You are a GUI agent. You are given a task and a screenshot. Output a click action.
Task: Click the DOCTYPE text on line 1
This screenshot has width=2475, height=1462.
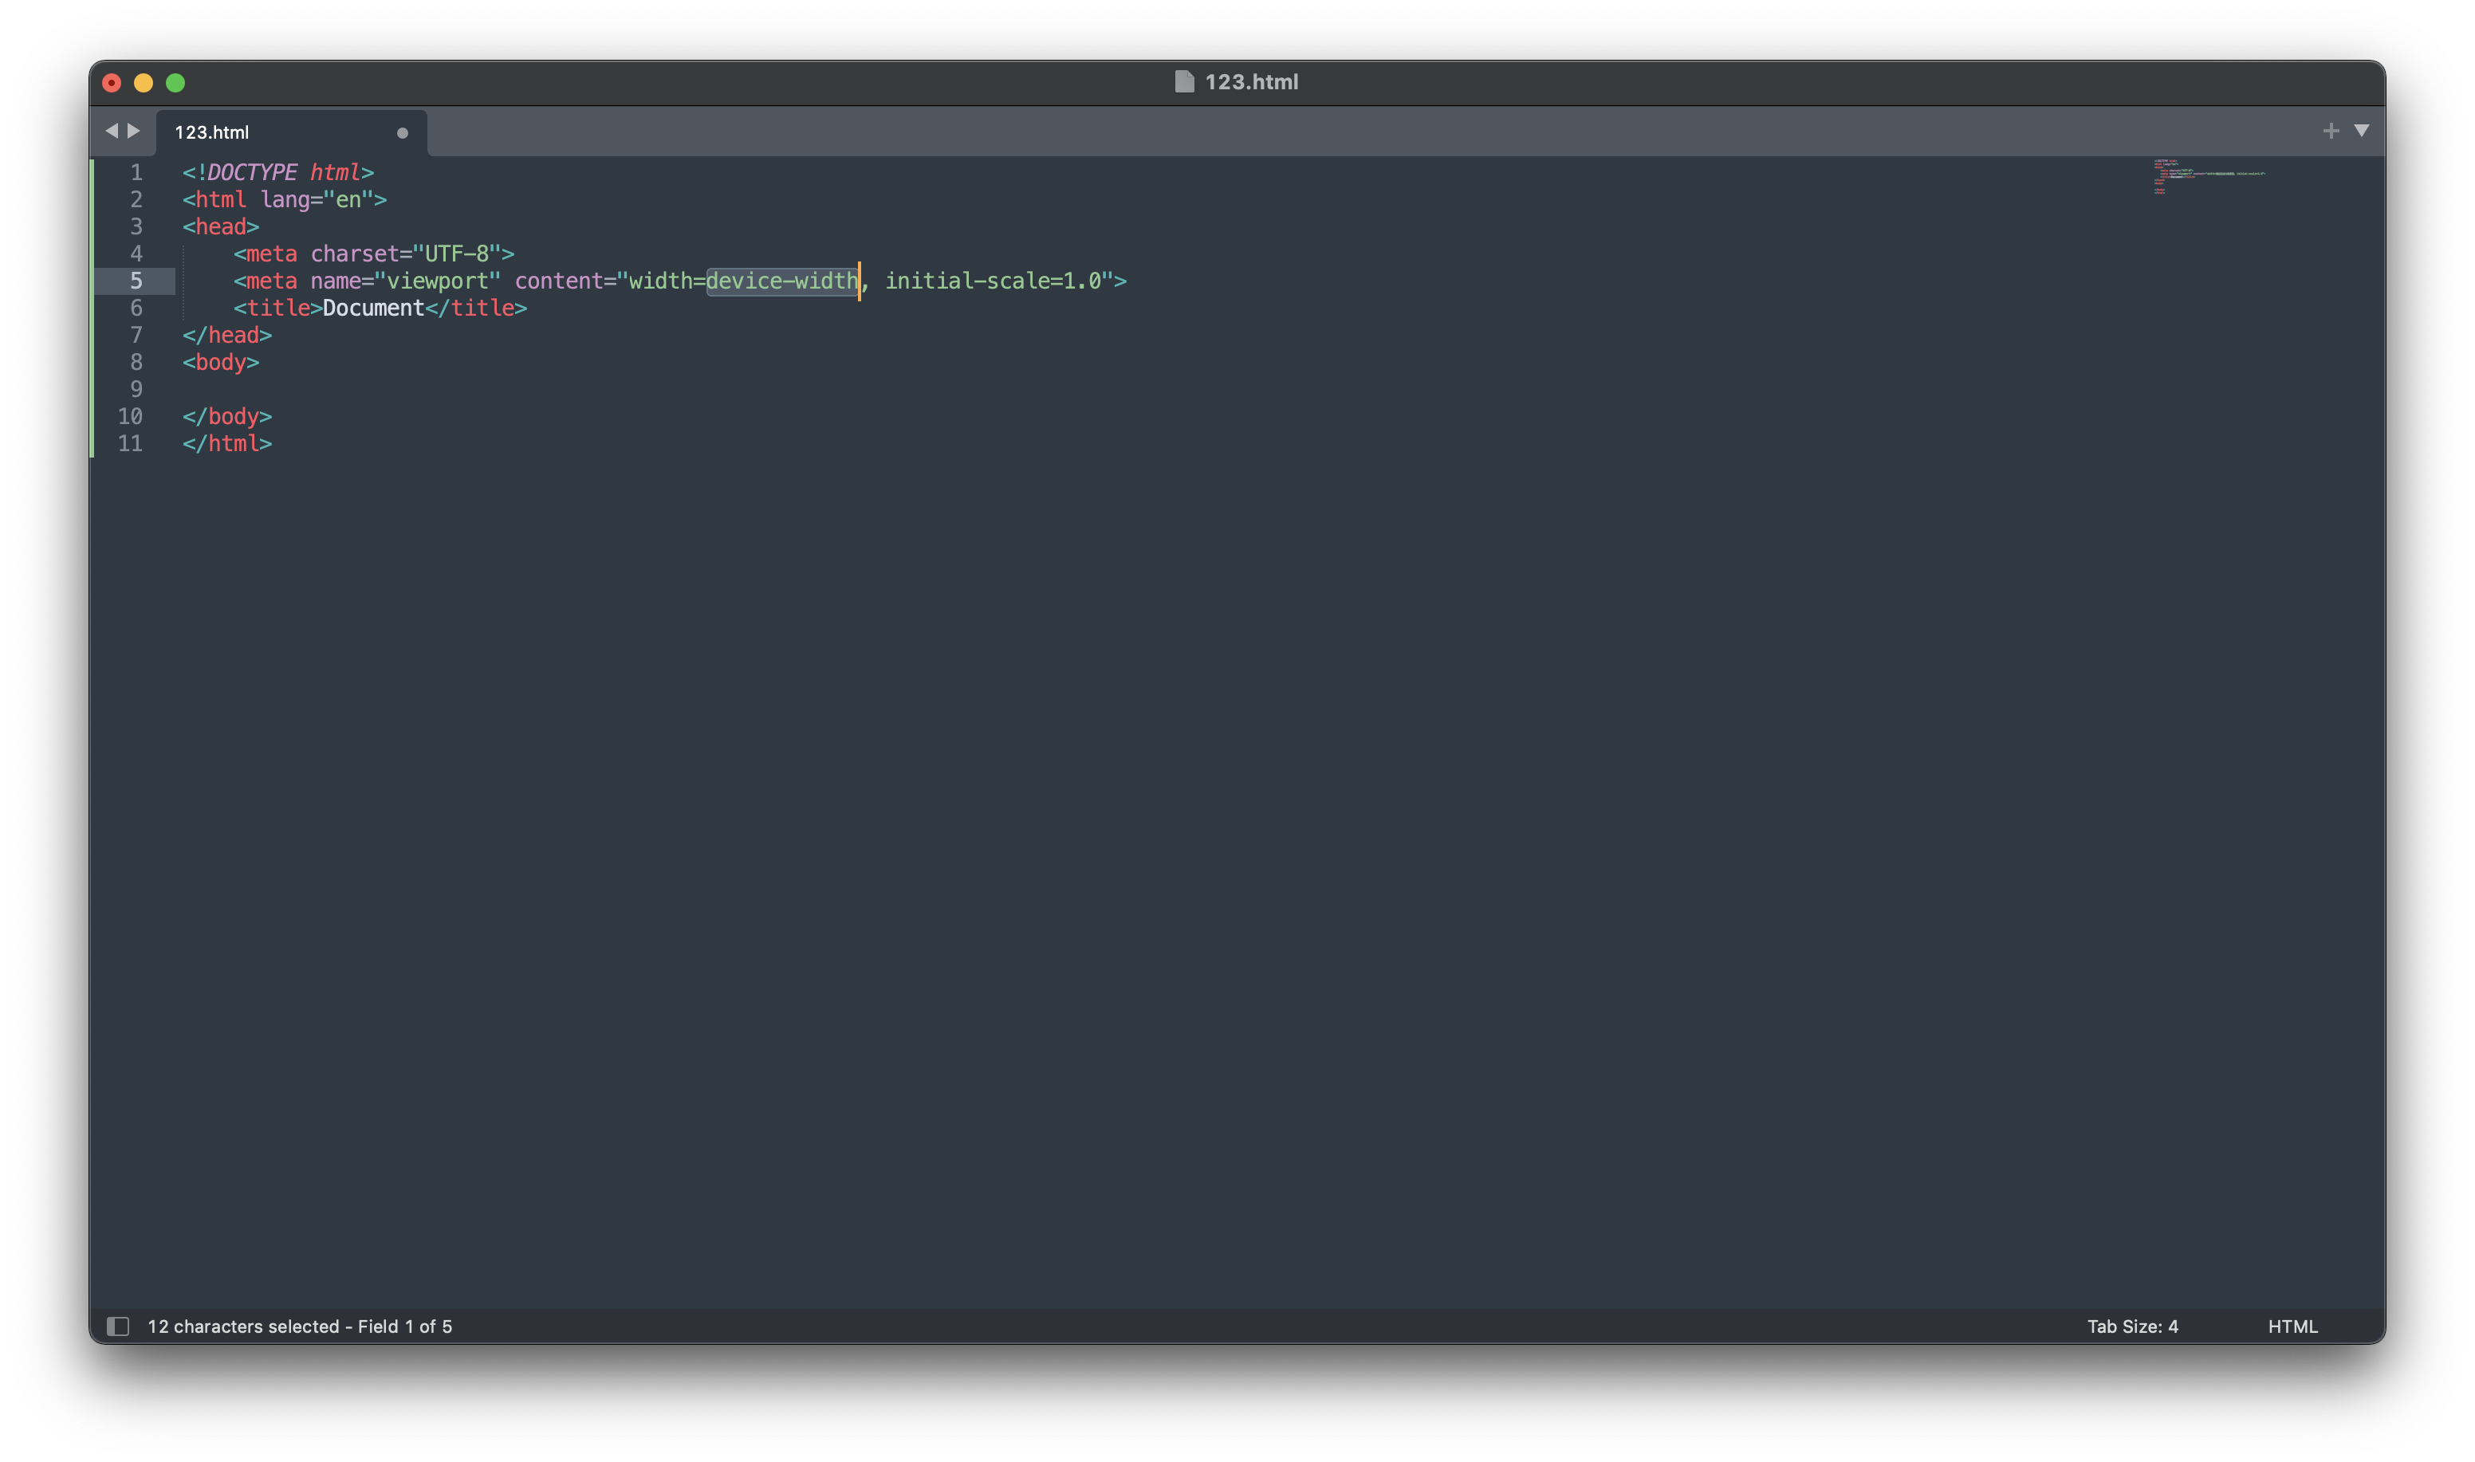(252, 172)
